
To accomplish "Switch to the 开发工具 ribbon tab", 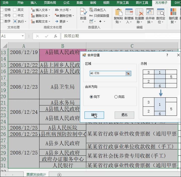I will pos(122,3).
